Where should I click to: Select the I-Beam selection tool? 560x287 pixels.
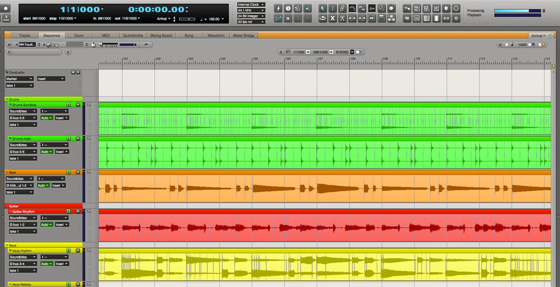(x=332, y=8)
